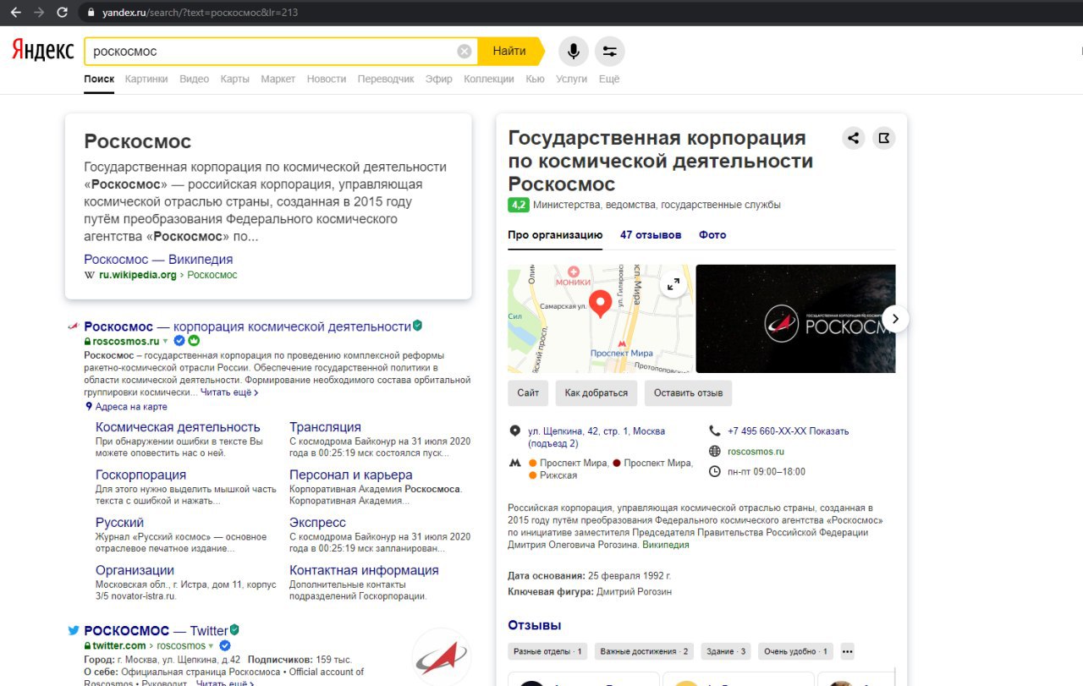Image resolution: width=1083 pixels, height=686 pixels.
Task: Switch to Картинки search tab
Action: [x=146, y=79]
